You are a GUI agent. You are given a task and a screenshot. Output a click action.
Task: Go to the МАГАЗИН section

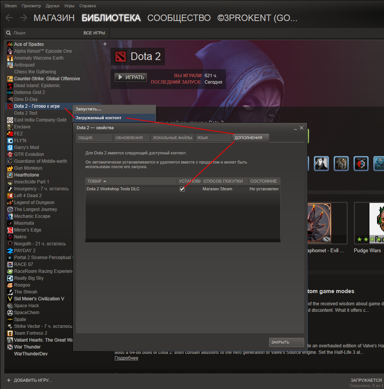pos(54,18)
